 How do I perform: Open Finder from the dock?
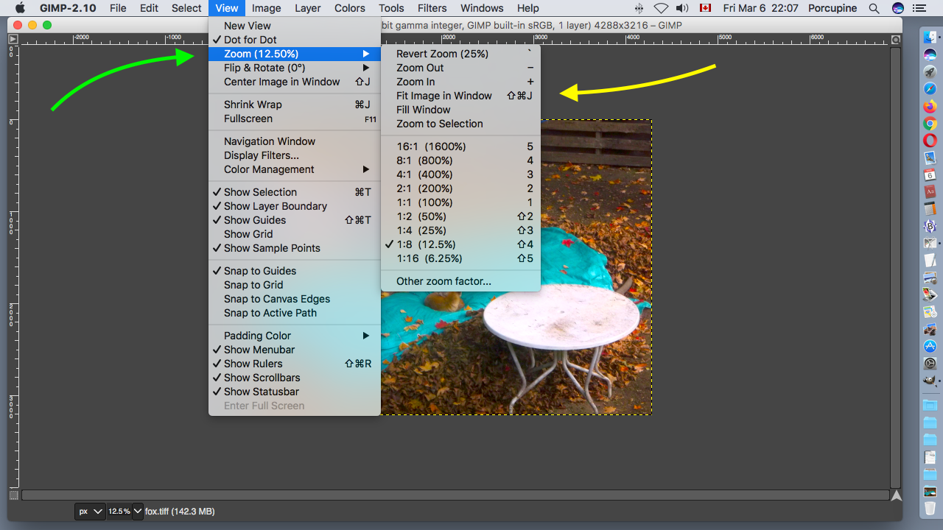930,38
